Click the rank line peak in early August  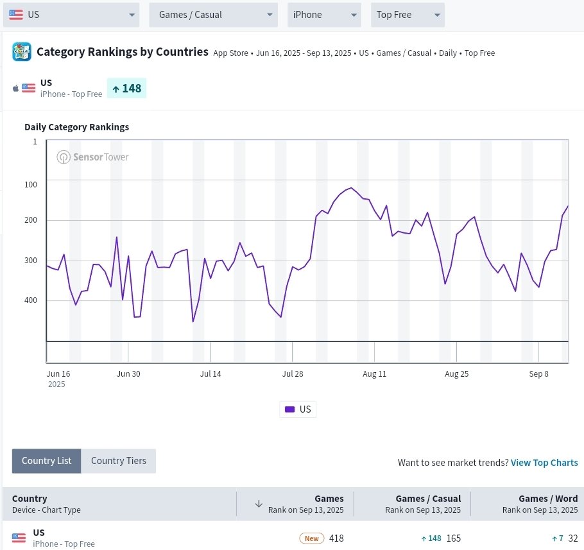coord(351,187)
